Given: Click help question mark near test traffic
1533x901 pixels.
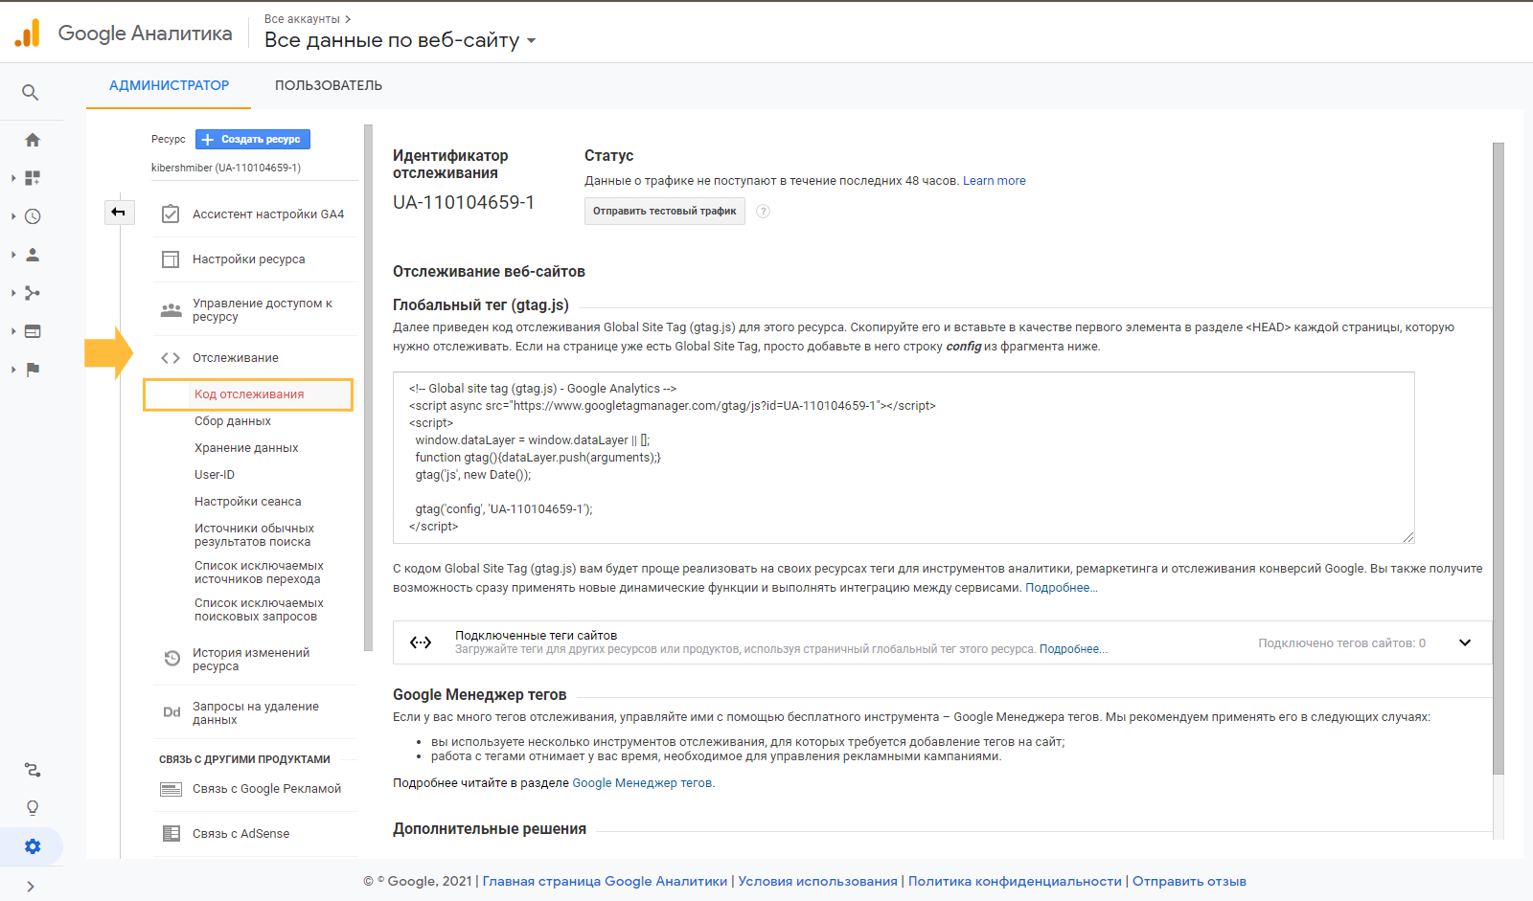Looking at the screenshot, I should tap(763, 212).
